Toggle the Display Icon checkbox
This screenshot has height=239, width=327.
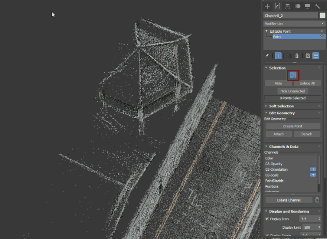click(x=267, y=219)
